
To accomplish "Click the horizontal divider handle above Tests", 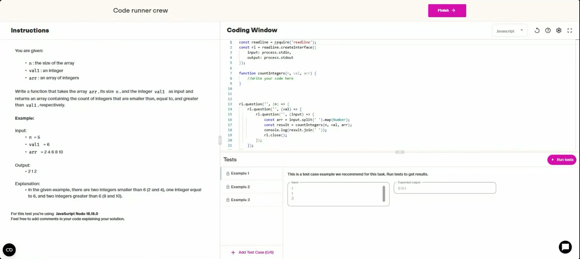I will [x=400, y=152].
